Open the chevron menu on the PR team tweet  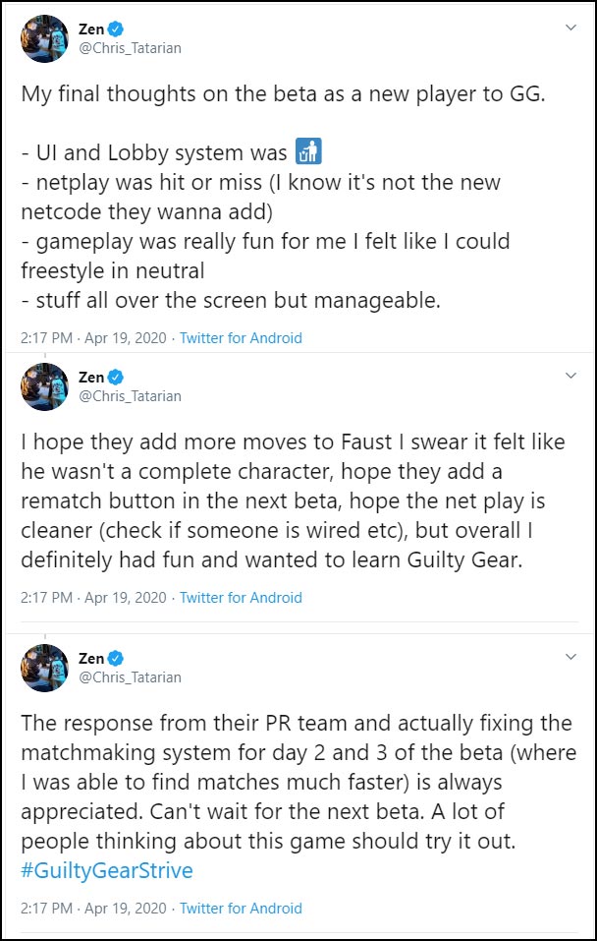(x=571, y=657)
